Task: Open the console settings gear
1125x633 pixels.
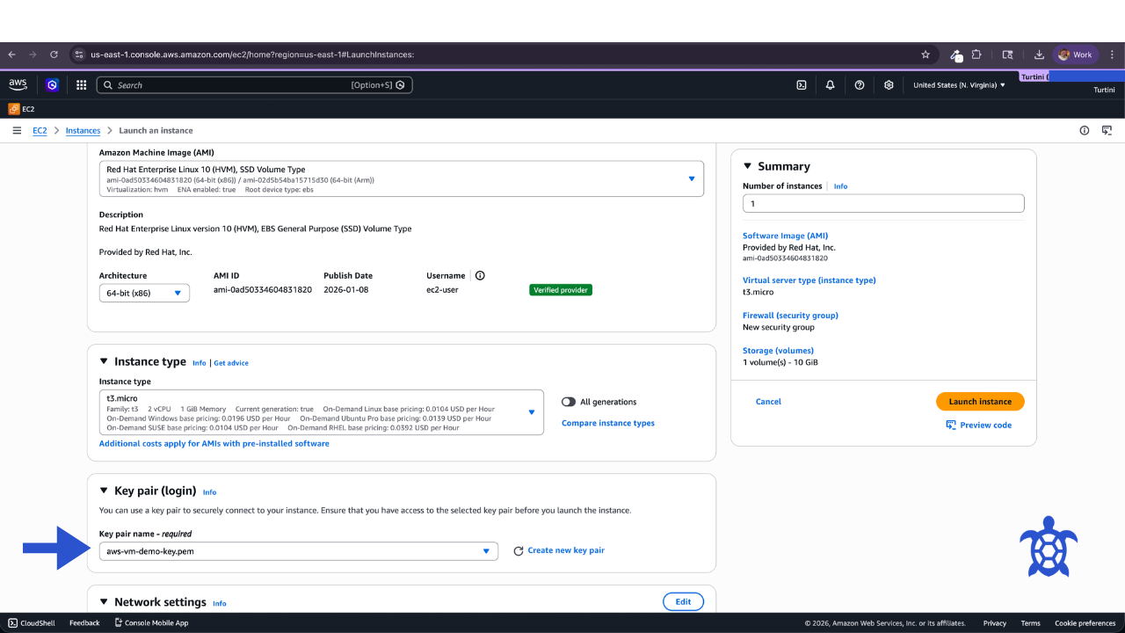Action: [x=889, y=85]
